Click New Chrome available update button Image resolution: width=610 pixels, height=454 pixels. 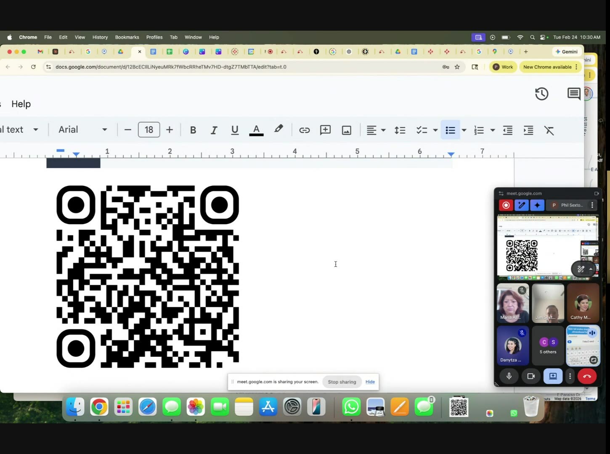pyautogui.click(x=550, y=67)
